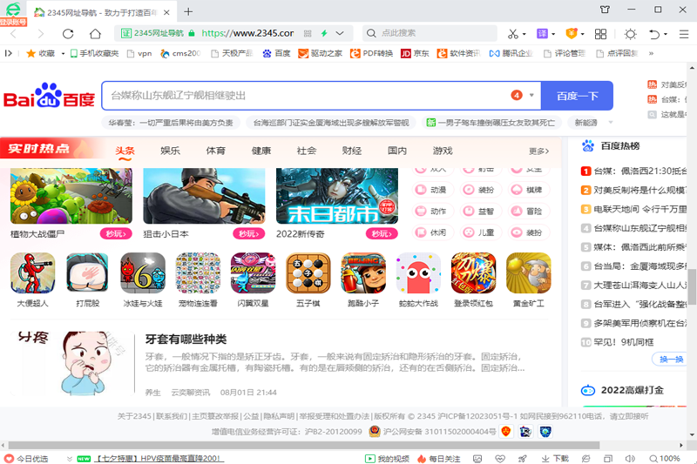Open the apps grid icon
697x464 pixels.
(600, 34)
